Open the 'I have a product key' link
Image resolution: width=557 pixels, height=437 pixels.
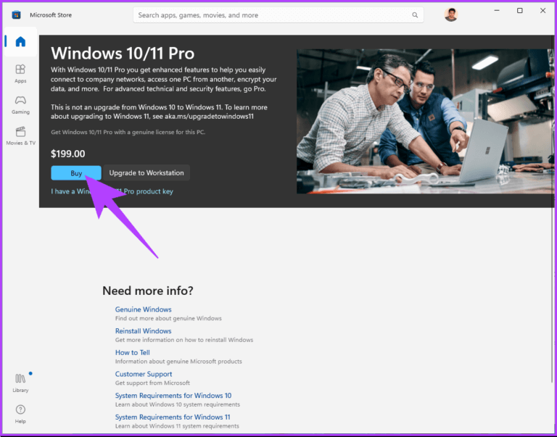pos(112,191)
